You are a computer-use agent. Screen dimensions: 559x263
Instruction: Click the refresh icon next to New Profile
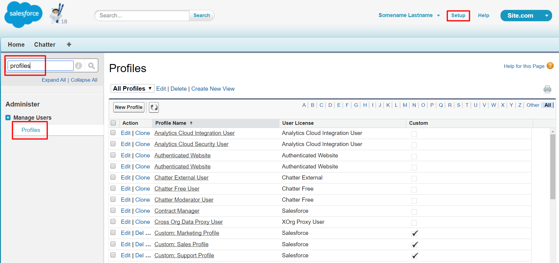154,107
